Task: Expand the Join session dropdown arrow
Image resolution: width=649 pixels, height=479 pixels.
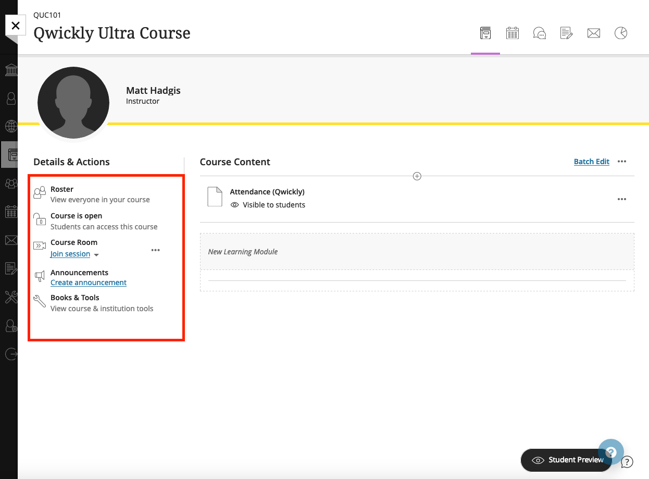Action: coord(96,255)
